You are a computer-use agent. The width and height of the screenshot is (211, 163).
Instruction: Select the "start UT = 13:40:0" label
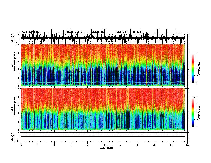(129, 32)
